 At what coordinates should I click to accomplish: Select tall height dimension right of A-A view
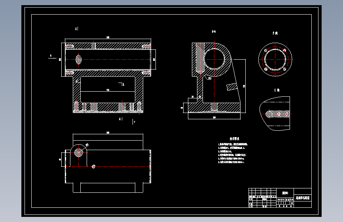[x=244, y=86]
